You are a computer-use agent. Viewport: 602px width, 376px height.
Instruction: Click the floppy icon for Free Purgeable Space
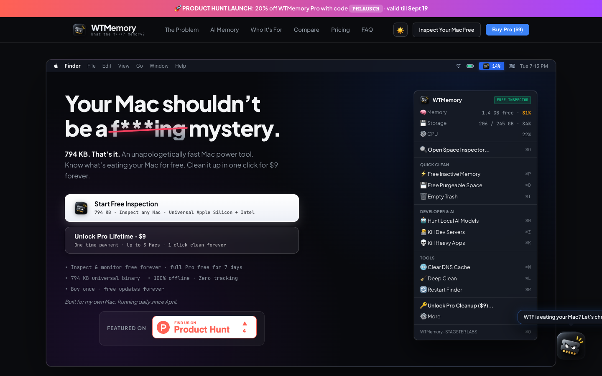click(x=423, y=185)
